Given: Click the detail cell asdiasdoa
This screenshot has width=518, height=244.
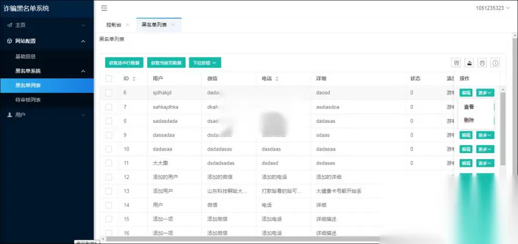Looking at the screenshot, I should (x=327, y=107).
